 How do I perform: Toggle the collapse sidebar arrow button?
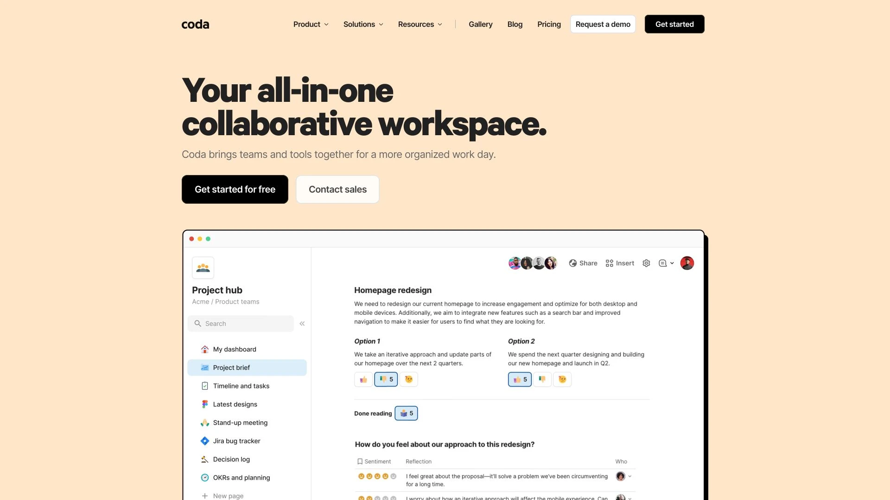302,324
